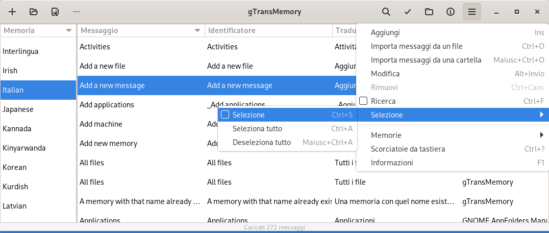Enable the Selezione checkbox in submenu
Viewport: 549px width, 233px height.
click(225, 114)
